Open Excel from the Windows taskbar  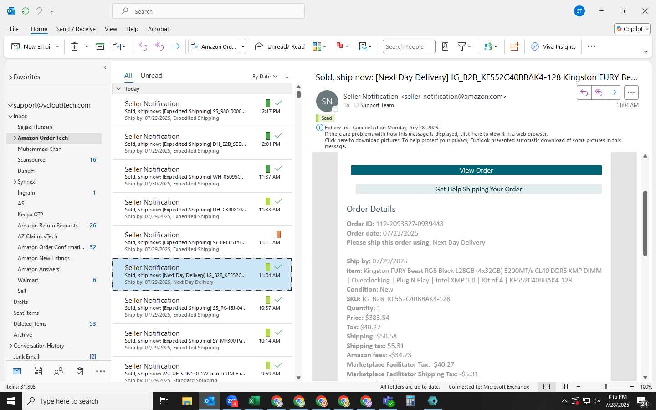click(254, 401)
